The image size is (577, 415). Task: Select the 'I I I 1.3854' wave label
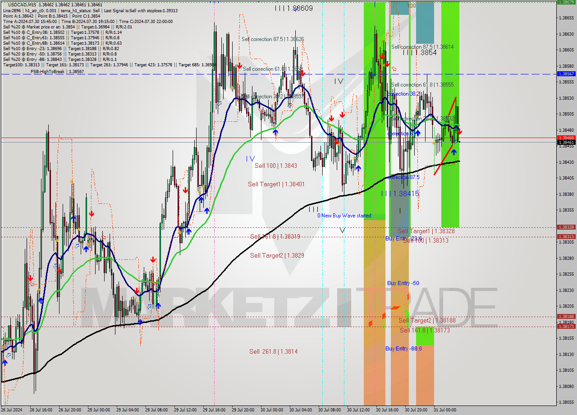[x=420, y=52]
